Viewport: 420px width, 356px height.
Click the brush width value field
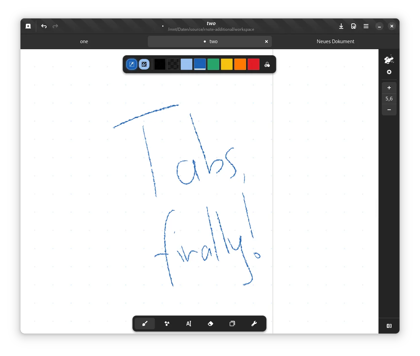click(389, 99)
